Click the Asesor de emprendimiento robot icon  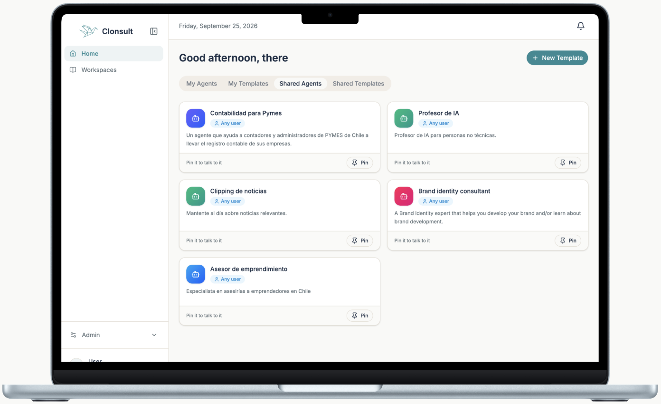[196, 274]
